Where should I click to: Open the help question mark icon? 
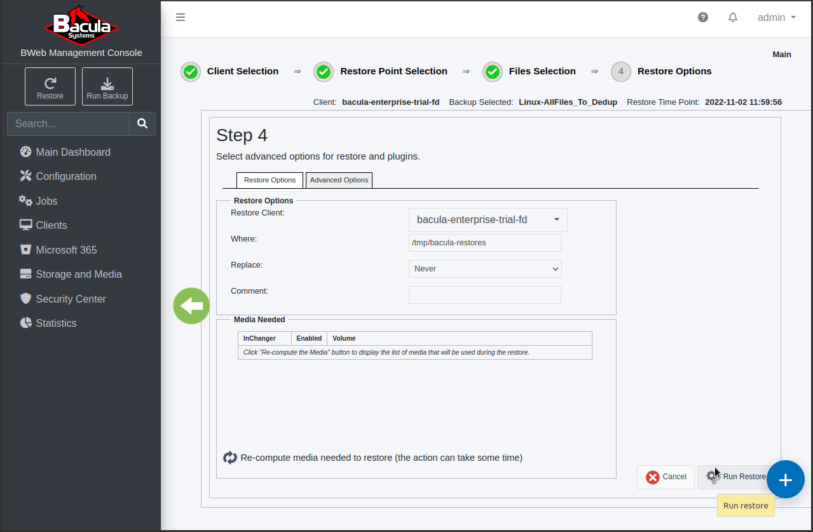703,17
